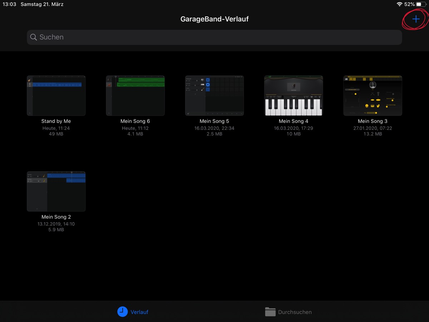Switch to the Verlauf tab label
The image size is (429, 322).
[139, 312]
